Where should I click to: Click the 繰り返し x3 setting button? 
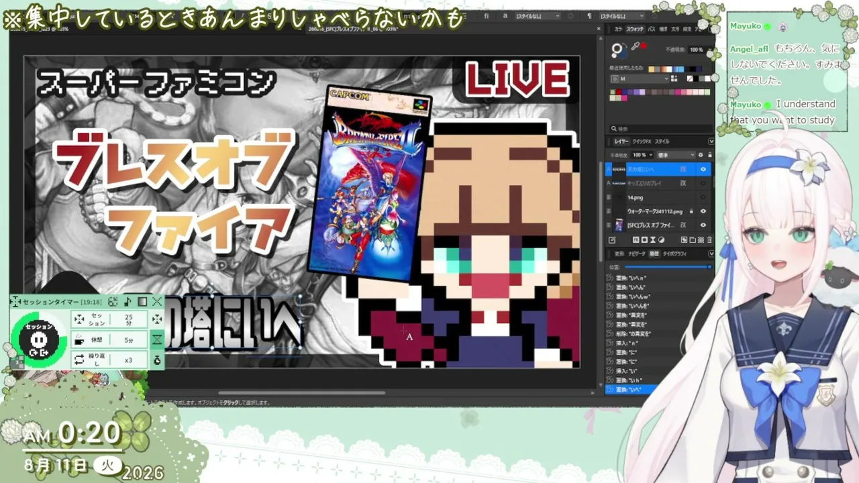pyautogui.click(x=110, y=360)
